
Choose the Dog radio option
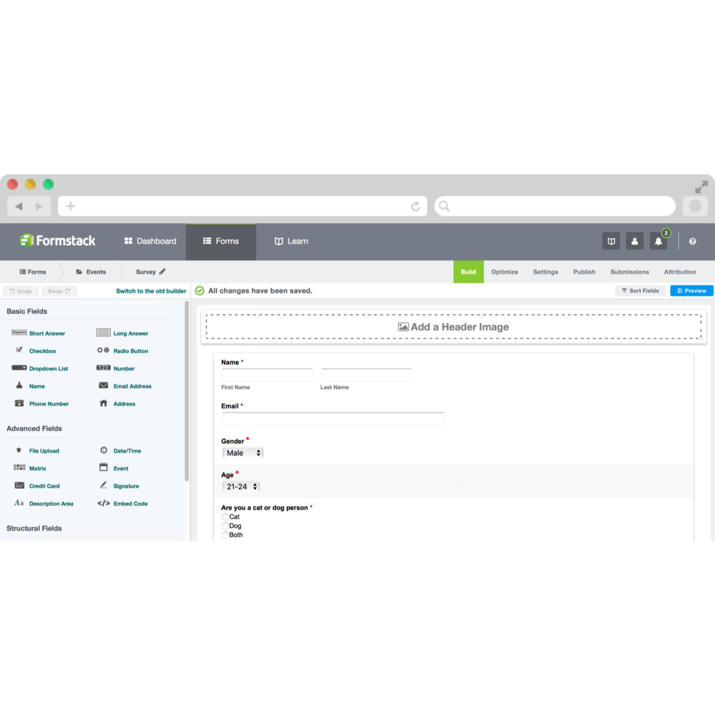(x=225, y=526)
